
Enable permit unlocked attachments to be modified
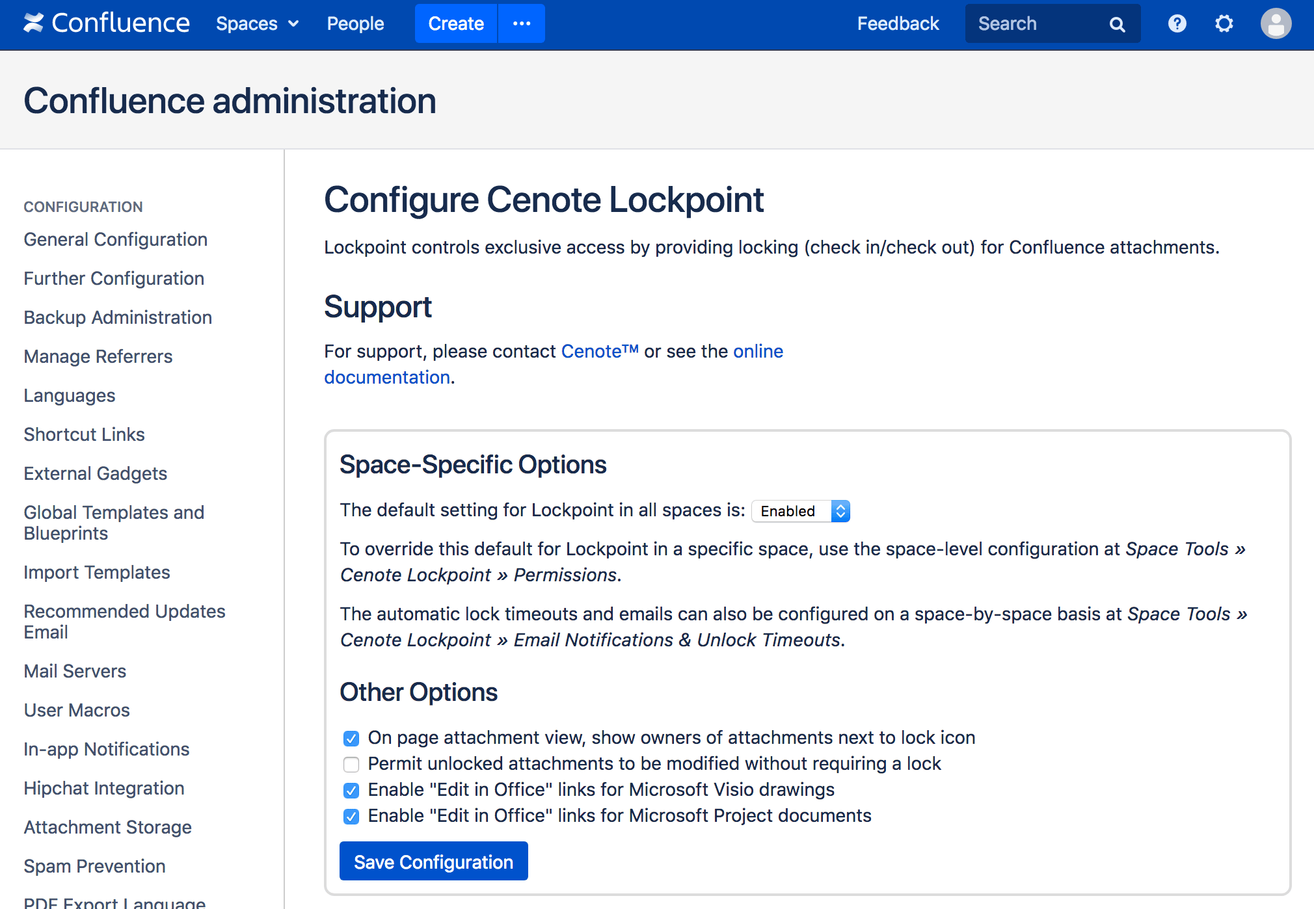351,764
